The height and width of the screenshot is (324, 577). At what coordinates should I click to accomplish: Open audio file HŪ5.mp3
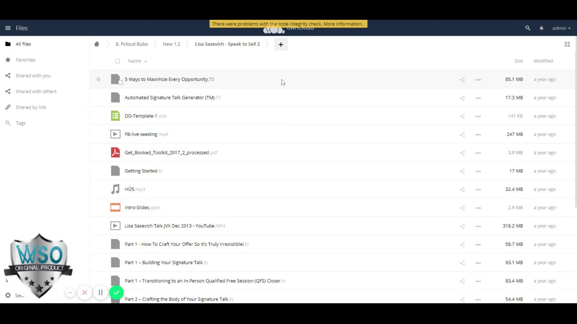point(135,189)
